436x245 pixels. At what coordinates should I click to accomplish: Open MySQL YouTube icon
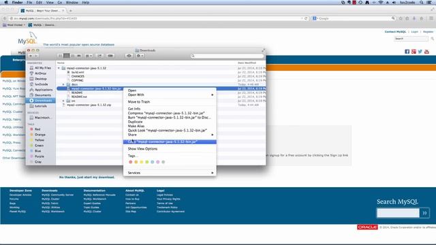pos(426,52)
